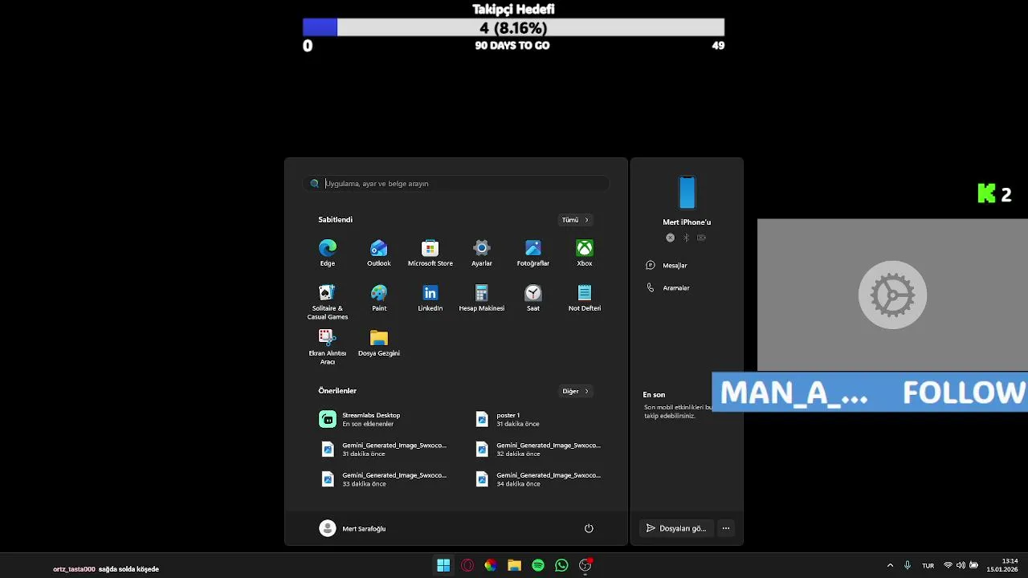The image size is (1028, 578).
Task: Launch Xbox app
Action: click(x=585, y=253)
